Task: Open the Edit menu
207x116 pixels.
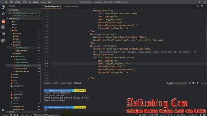Action: (11, 2)
